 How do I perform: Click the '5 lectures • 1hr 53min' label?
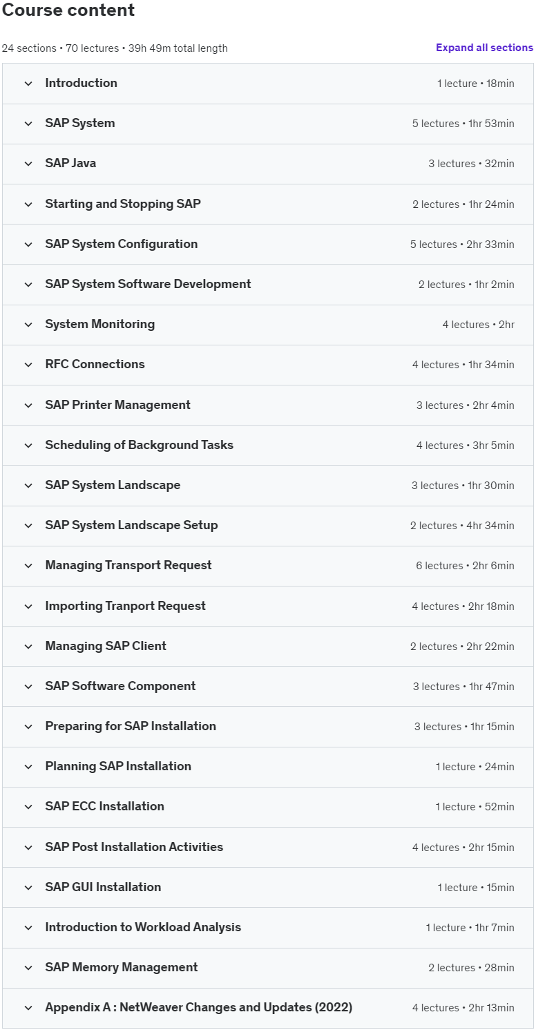click(x=463, y=124)
